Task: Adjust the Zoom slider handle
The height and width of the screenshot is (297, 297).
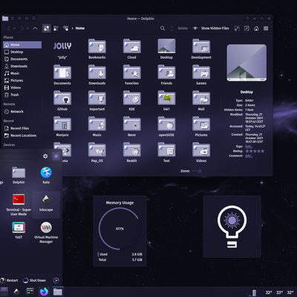Action: (x=200, y=171)
